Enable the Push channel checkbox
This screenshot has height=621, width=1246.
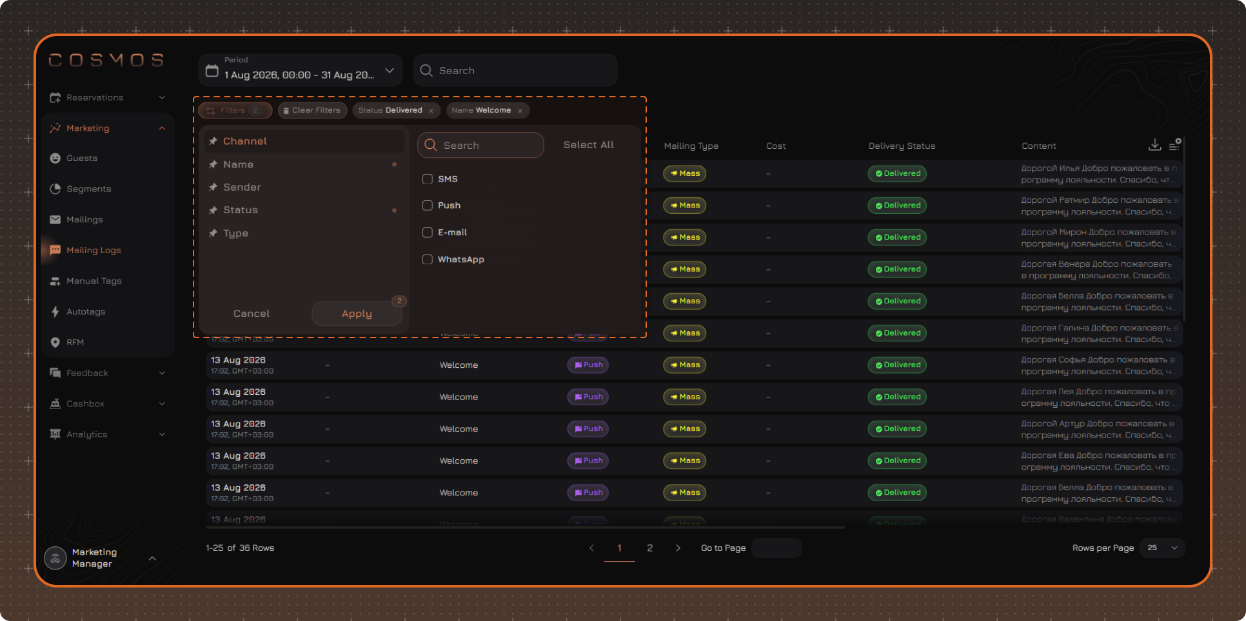[427, 205]
